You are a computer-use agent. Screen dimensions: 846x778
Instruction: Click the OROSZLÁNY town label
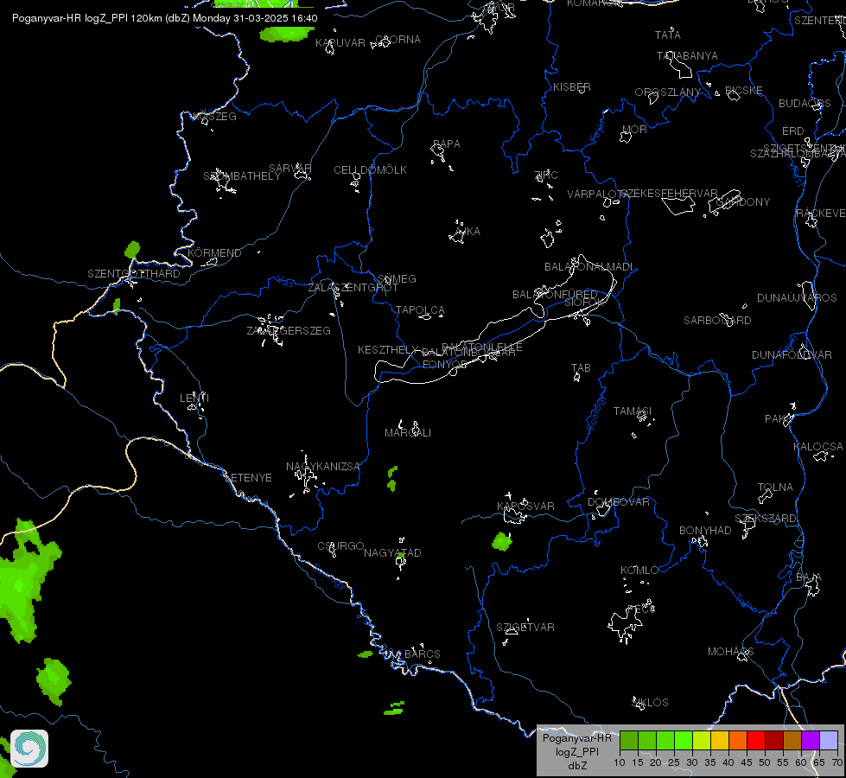[668, 92]
